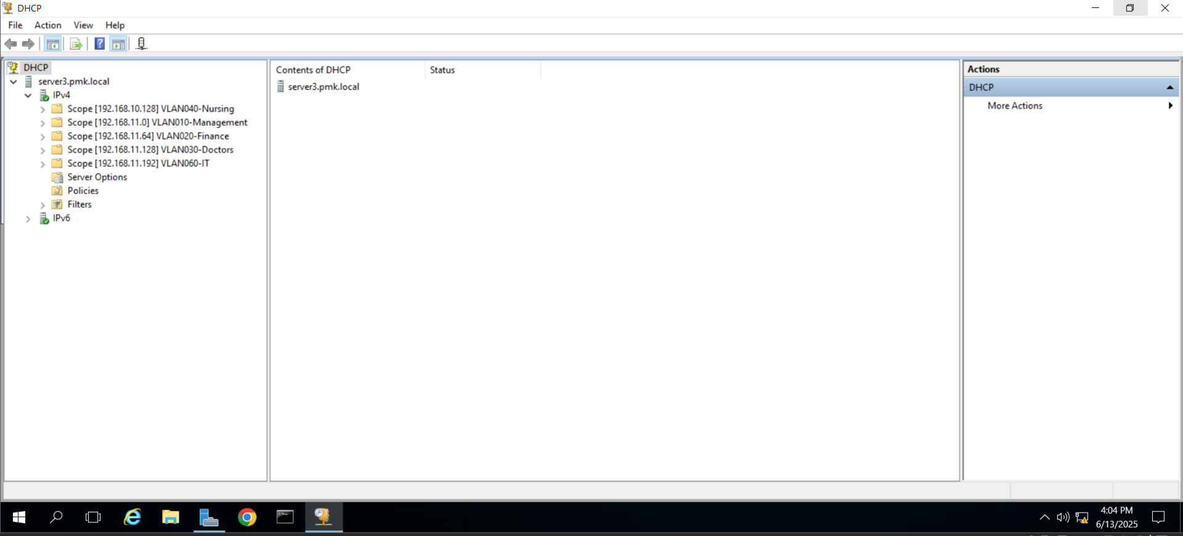1183x536 pixels.
Task: Click the Policies folder icon
Action: (x=57, y=191)
